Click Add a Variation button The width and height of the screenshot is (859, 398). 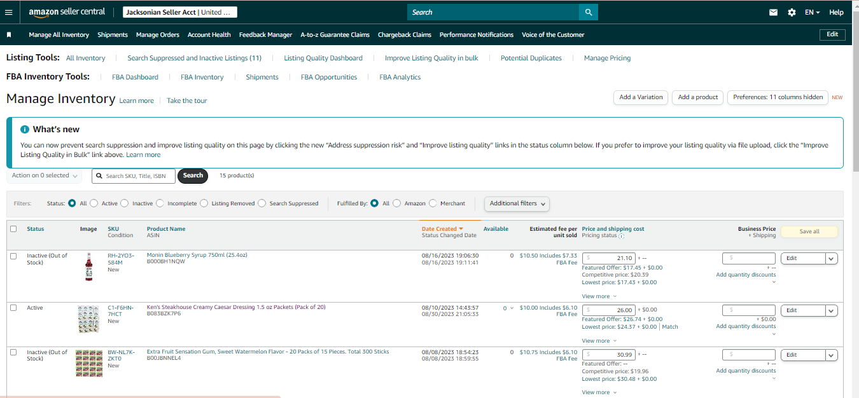point(641,97)
